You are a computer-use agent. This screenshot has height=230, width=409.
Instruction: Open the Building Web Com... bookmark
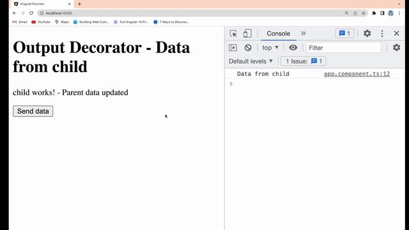pos(91,22)
